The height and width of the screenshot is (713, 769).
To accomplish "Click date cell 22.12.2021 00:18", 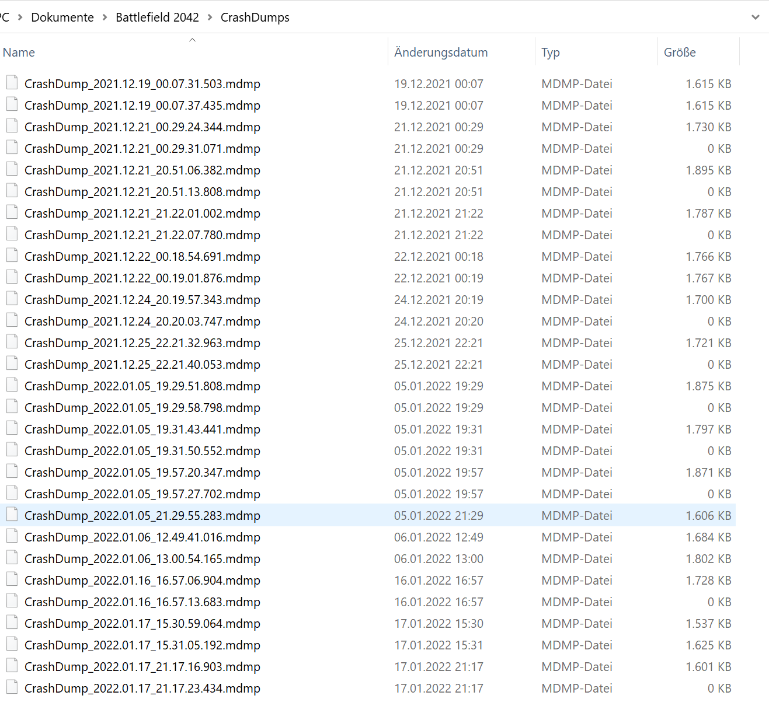I will pos(439,256).
